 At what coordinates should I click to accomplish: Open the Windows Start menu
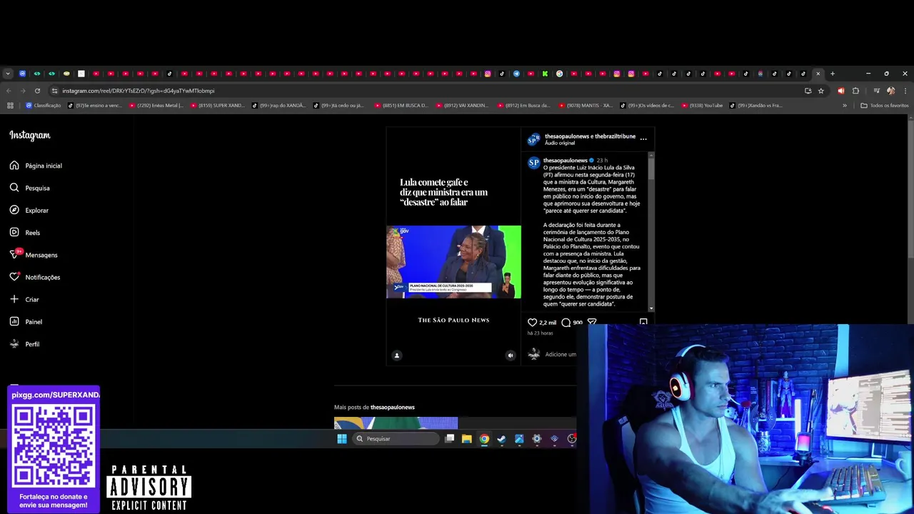pyautogui.click(x=341, y=438)
